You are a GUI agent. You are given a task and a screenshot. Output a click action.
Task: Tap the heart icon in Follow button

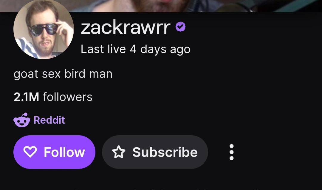30,152
